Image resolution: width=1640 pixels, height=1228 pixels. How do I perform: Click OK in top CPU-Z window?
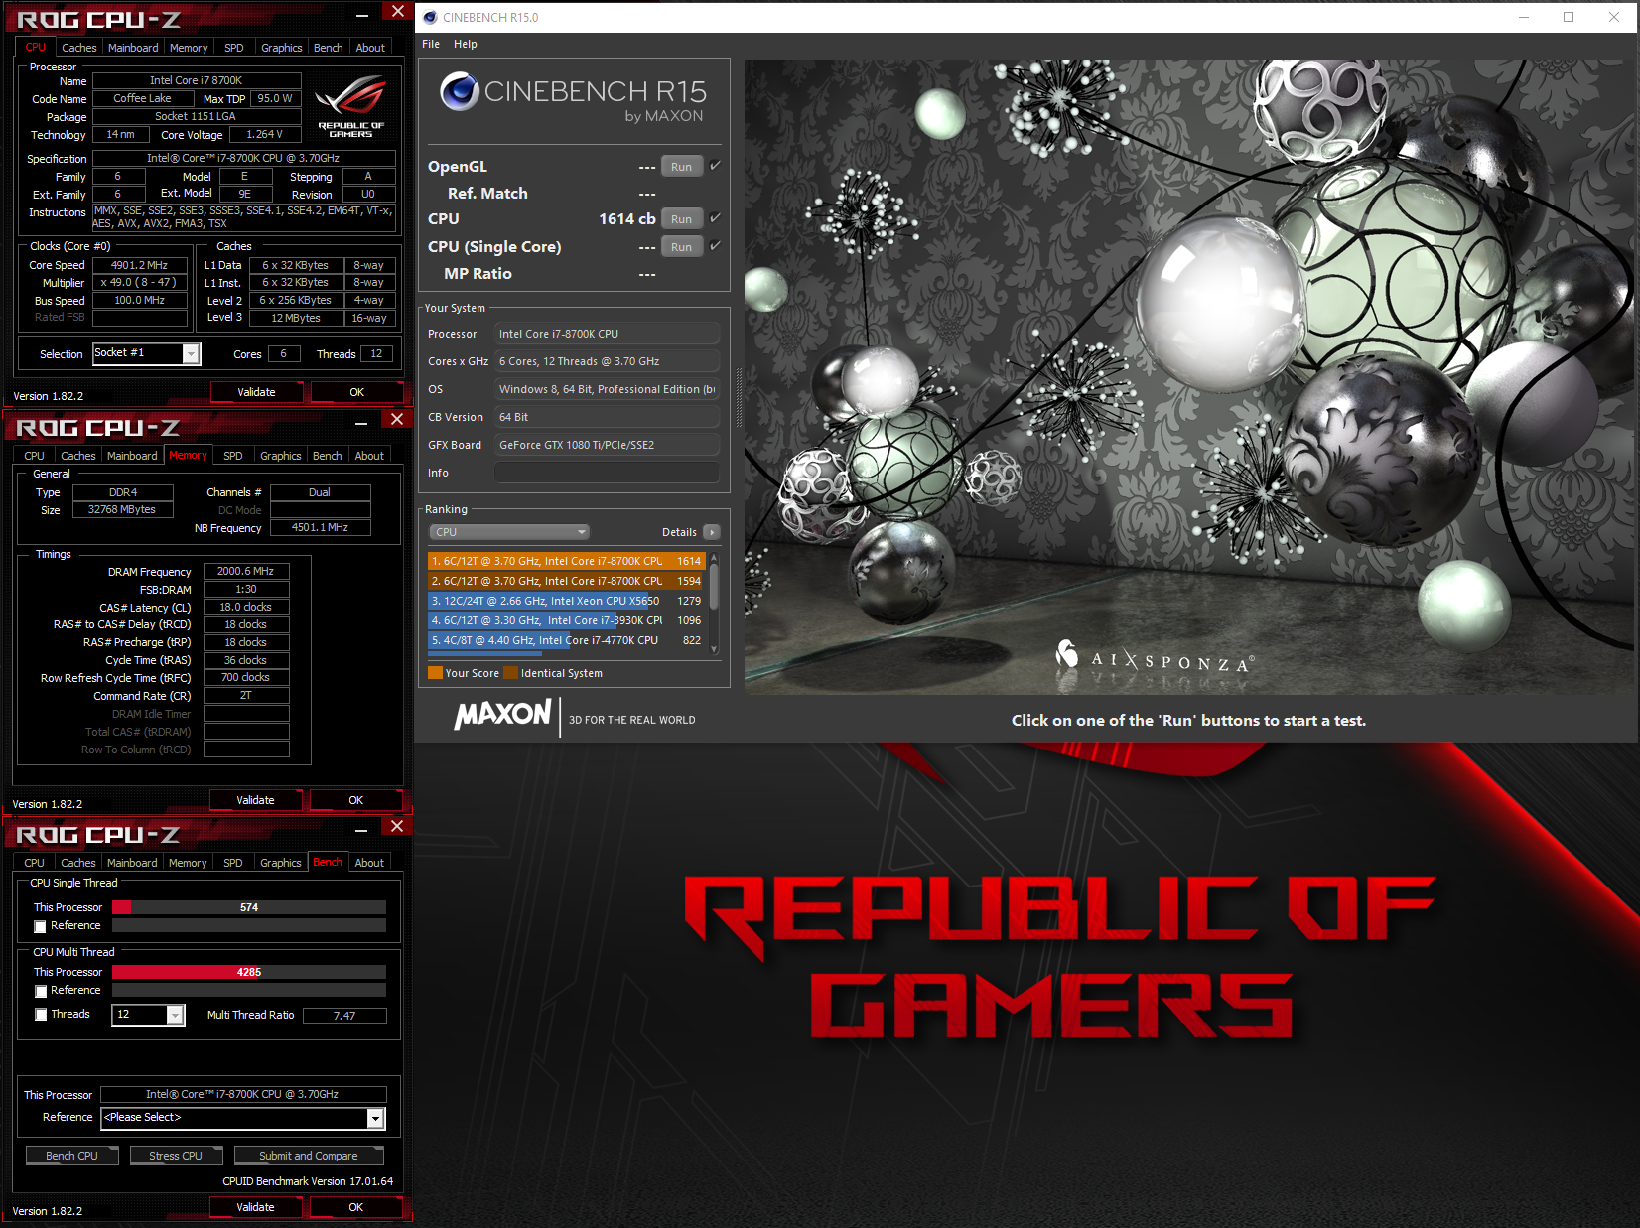click(x=357, y=392)
